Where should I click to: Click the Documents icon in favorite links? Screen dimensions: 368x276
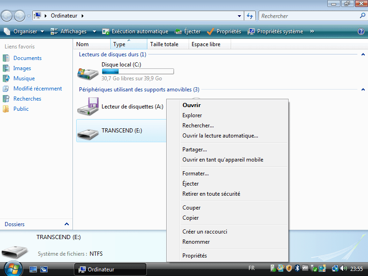coord(6,58)
